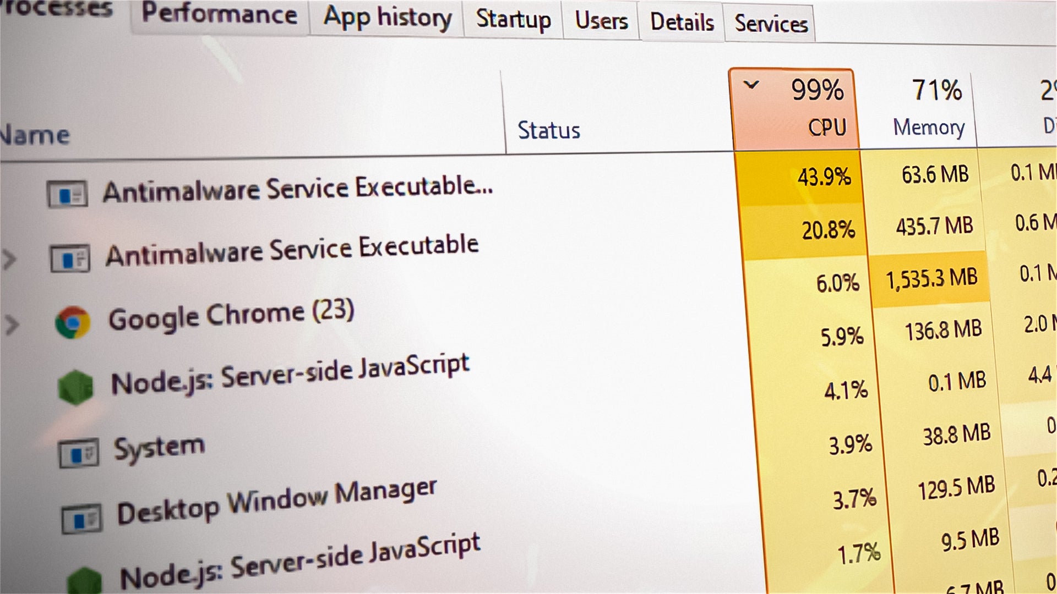Open the Startup tab
Image resolution: width=1057 pixels, height=594 pixels.
[513, 20]
